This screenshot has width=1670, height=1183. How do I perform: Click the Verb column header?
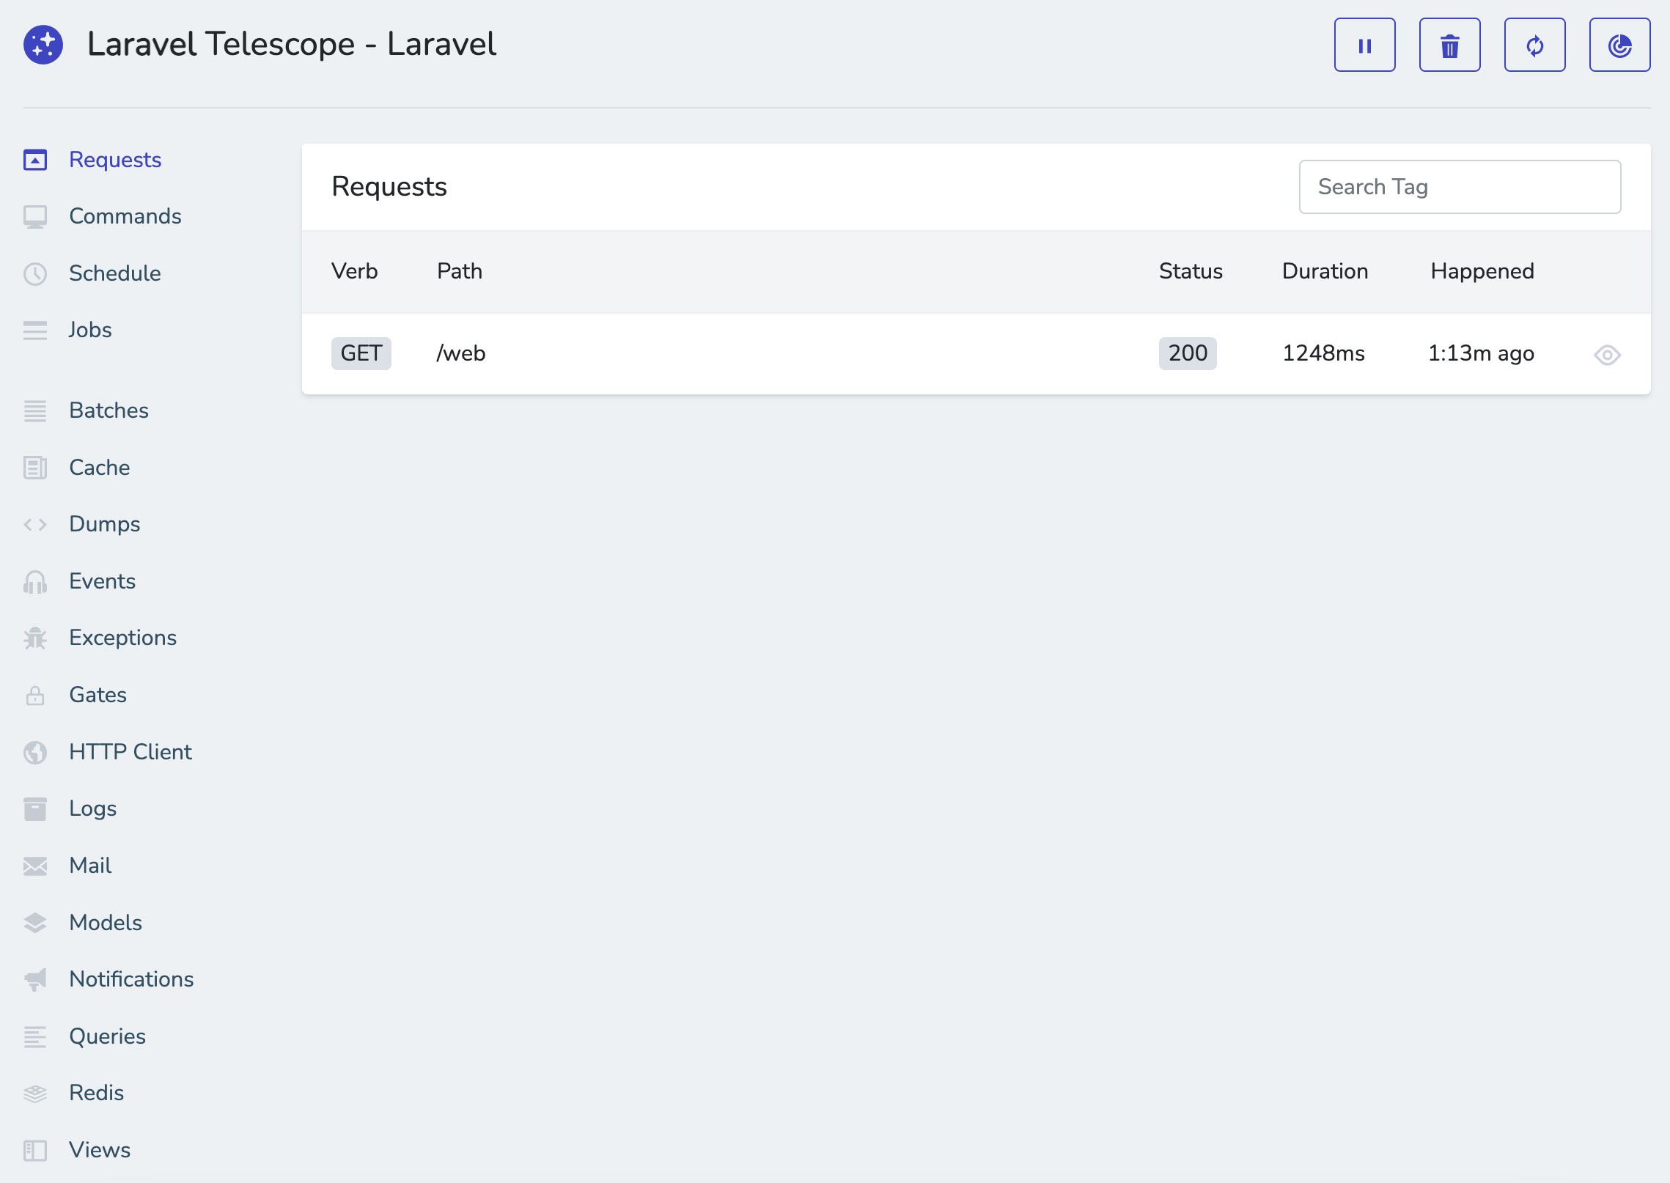coord(354,271)
